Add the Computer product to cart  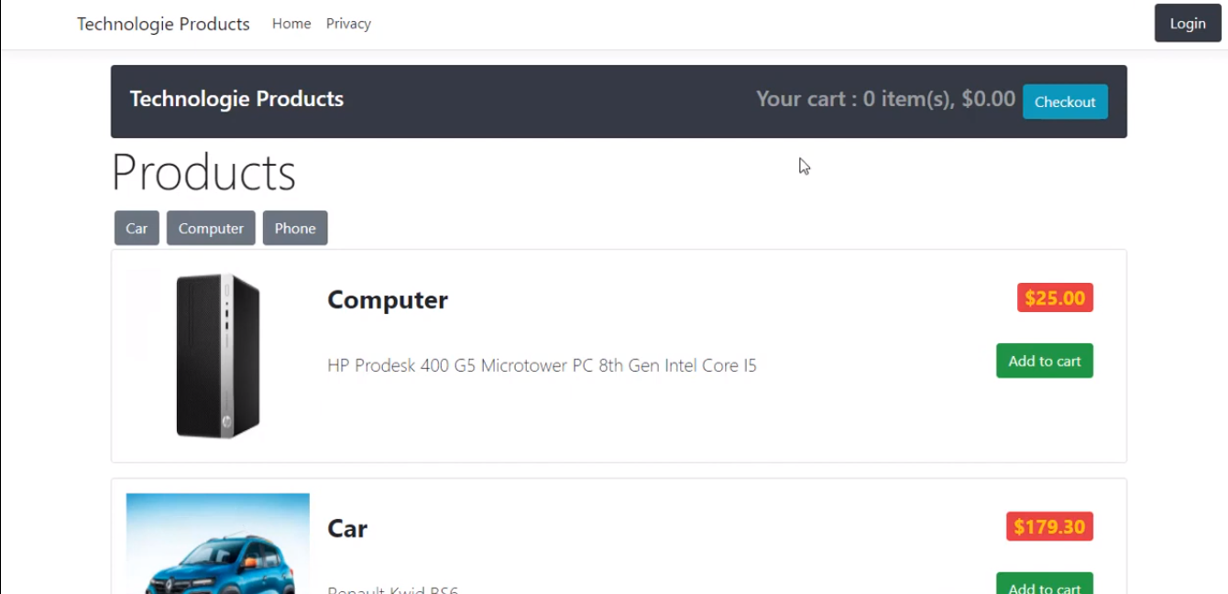(x=1044, y=361)
